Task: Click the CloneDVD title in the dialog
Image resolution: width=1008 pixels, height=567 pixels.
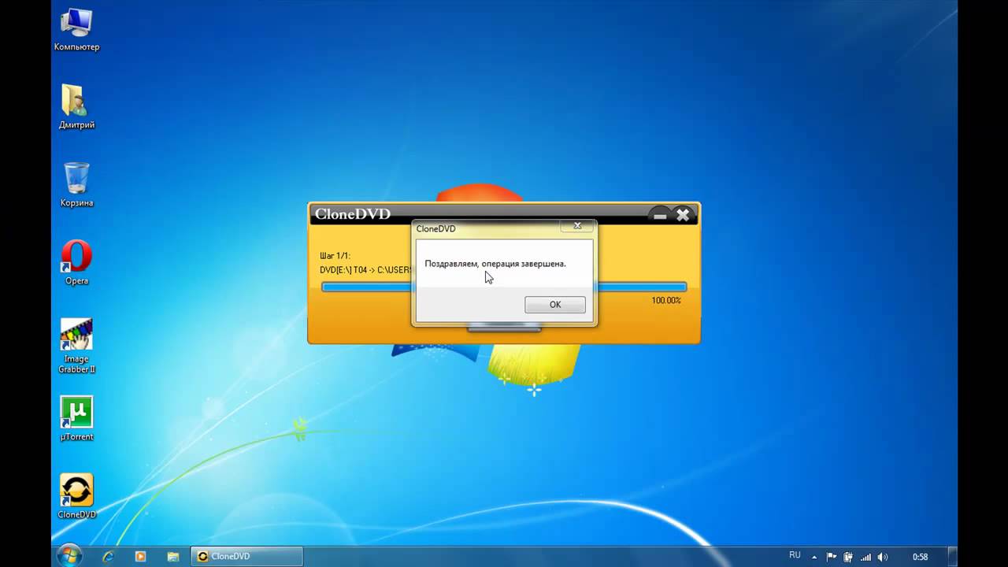Action: point(435,228)
